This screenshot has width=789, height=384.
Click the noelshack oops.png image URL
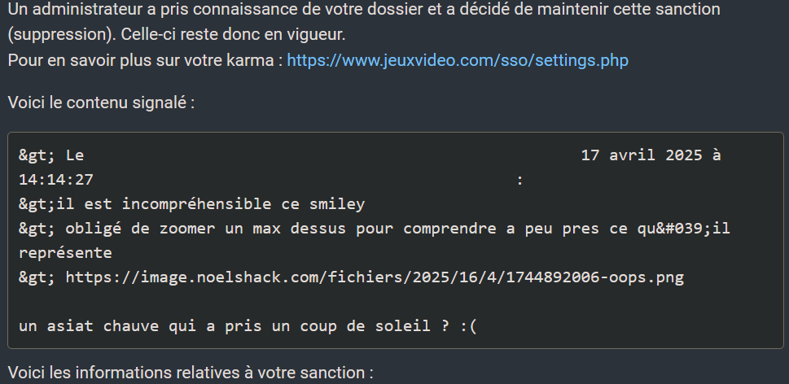coord(375,277)
